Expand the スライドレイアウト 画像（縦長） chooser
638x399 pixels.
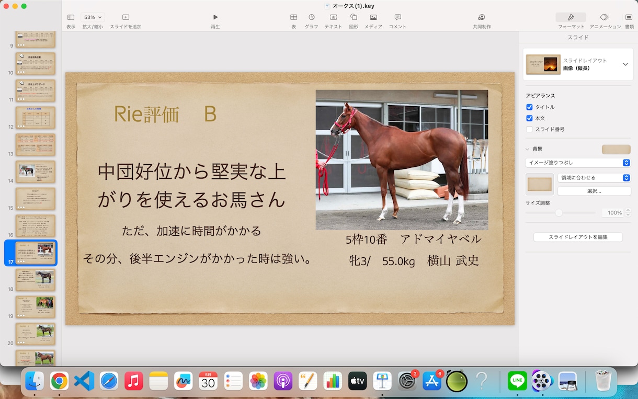pos(625,64)
